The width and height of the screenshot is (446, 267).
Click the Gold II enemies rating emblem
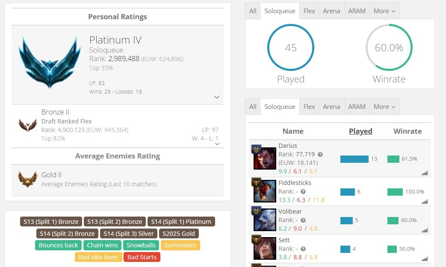coord(28,179)
